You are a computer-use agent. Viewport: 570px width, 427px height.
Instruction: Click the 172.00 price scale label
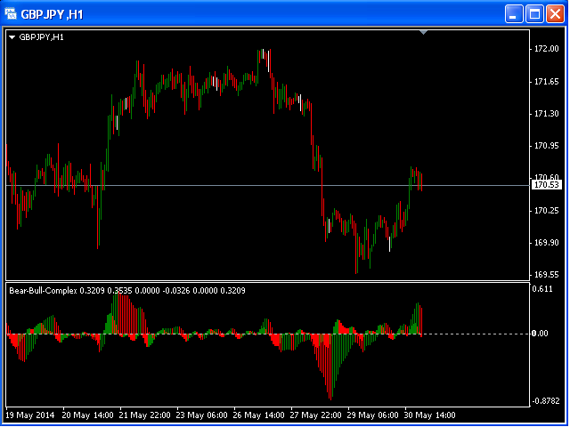[546, 49]
